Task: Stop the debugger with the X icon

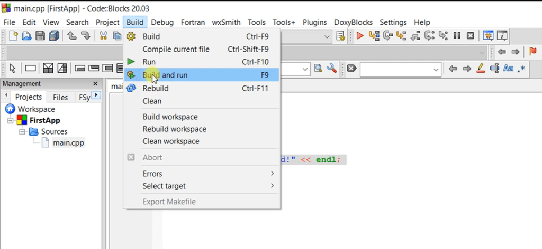Action: click(470, 35)
